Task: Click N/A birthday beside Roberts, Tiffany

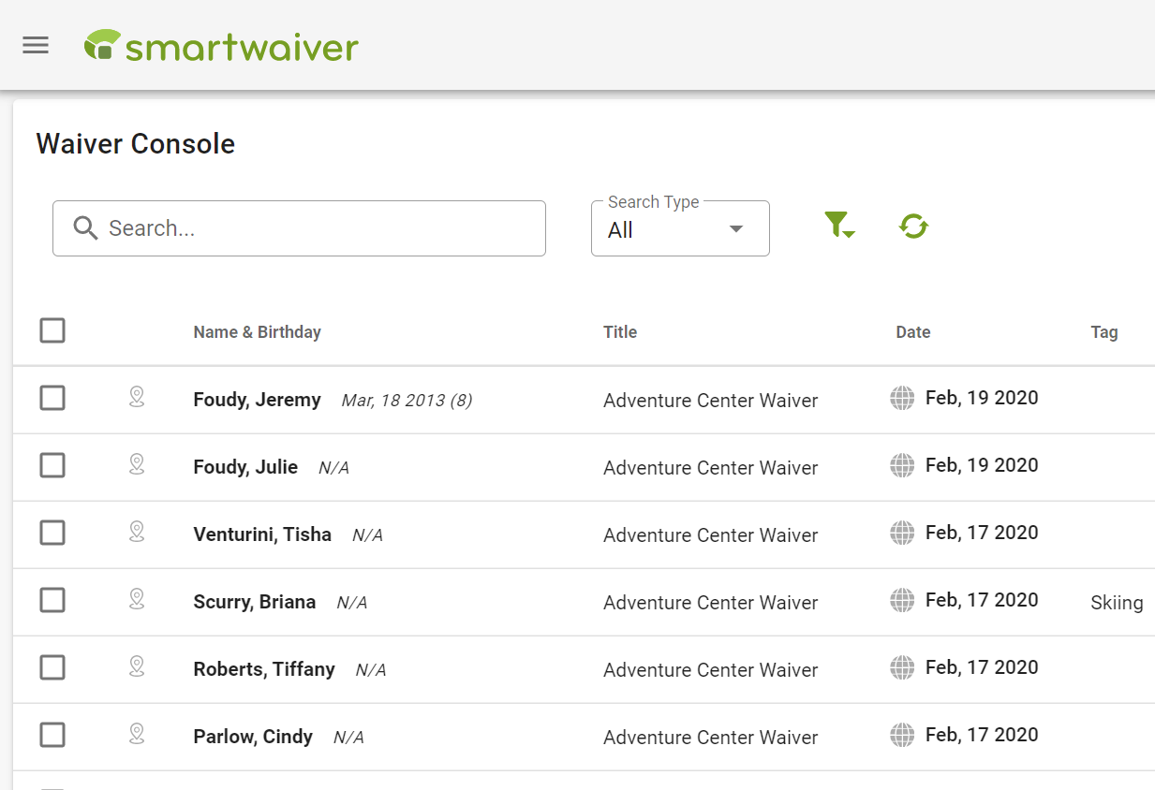Action: pos(371,670)
